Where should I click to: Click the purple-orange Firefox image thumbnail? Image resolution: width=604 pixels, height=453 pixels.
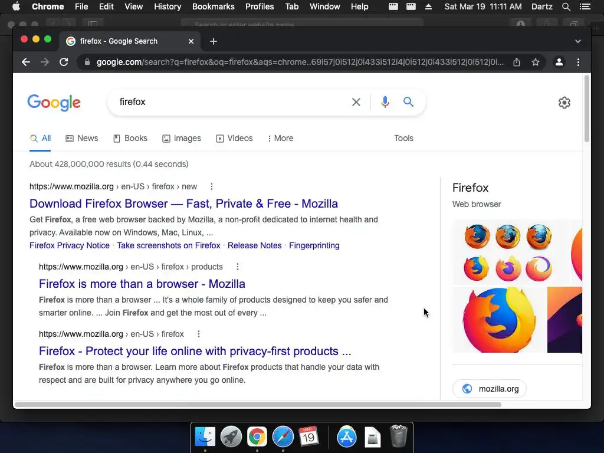click(564, 320)
